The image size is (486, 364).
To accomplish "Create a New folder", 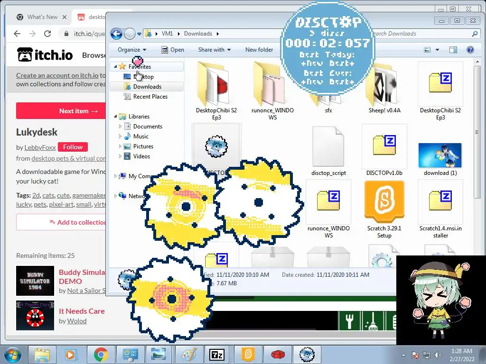I will point(259,49).
